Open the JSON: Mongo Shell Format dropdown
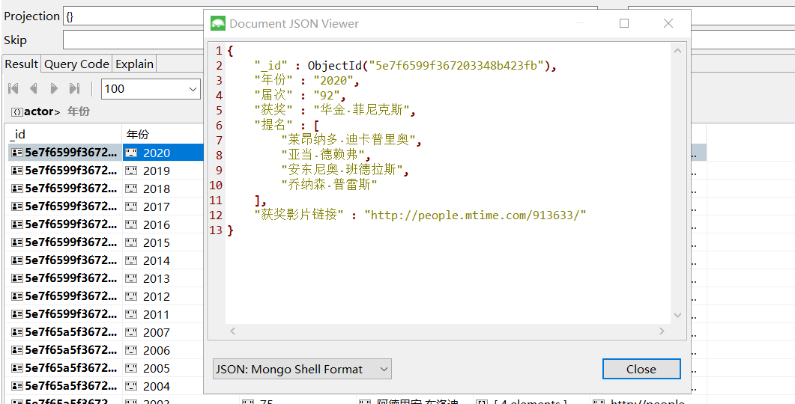This screenshot has height=404, width=795. tap(302, 369)
